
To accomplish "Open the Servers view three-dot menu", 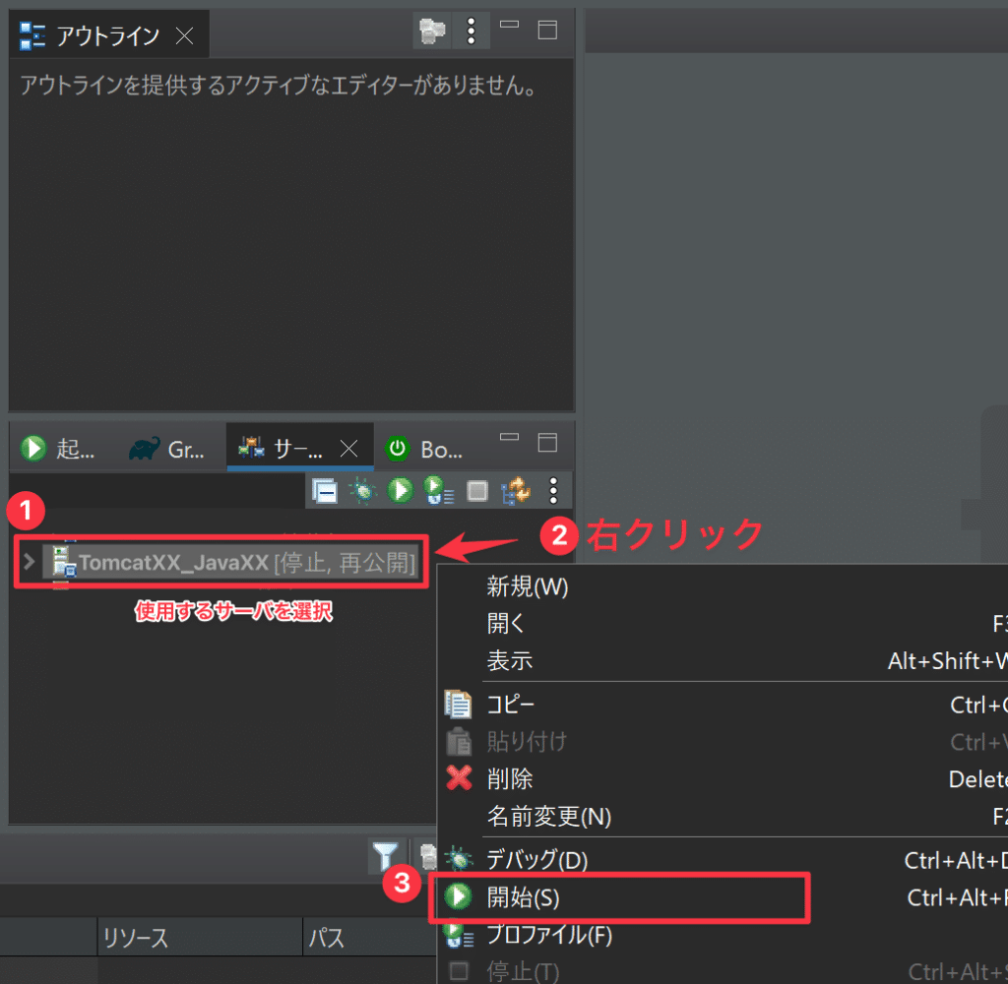I will click(x=553, y=490).
